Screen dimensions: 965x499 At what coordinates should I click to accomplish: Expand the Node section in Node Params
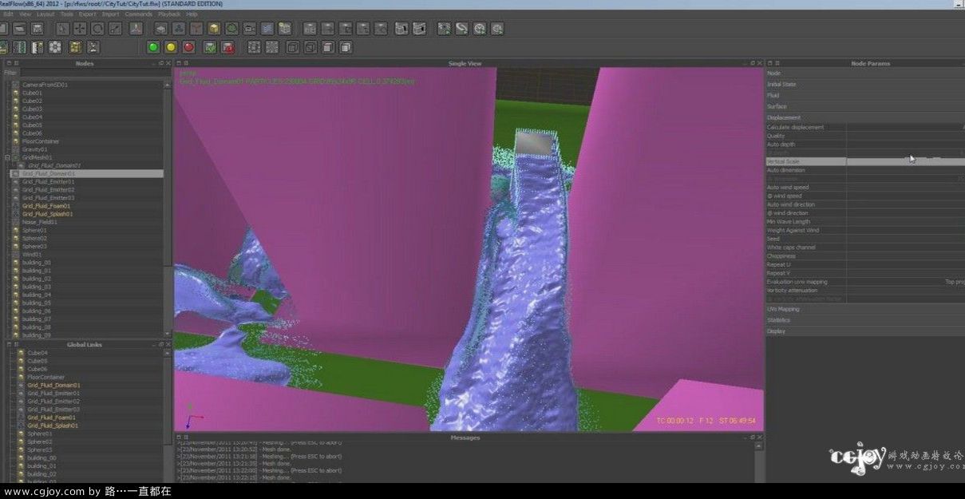pos(865,73)
